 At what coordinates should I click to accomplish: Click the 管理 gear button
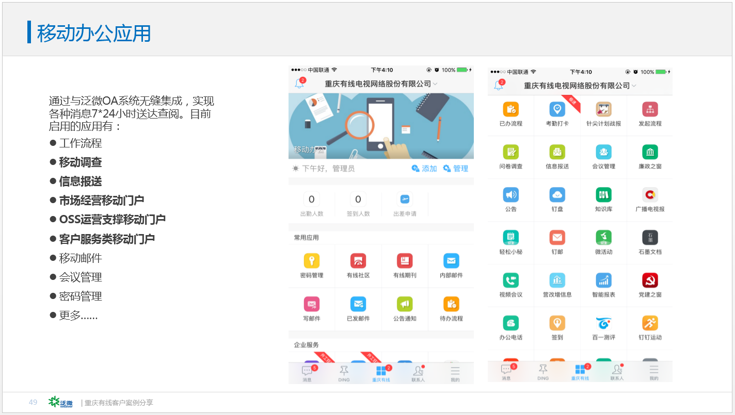click(x=456, y=169)
